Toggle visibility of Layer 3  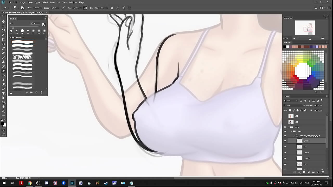tap(285, 158)
